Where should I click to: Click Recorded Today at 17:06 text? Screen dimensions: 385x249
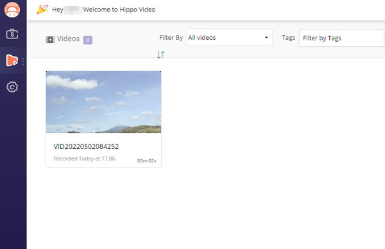click(x=84, y=159)
